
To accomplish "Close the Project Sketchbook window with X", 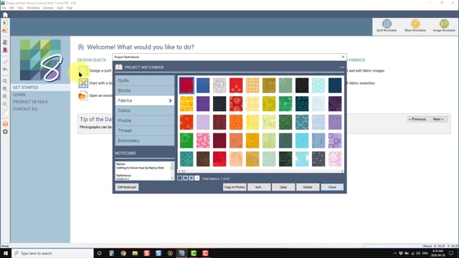I will point(343,57).
